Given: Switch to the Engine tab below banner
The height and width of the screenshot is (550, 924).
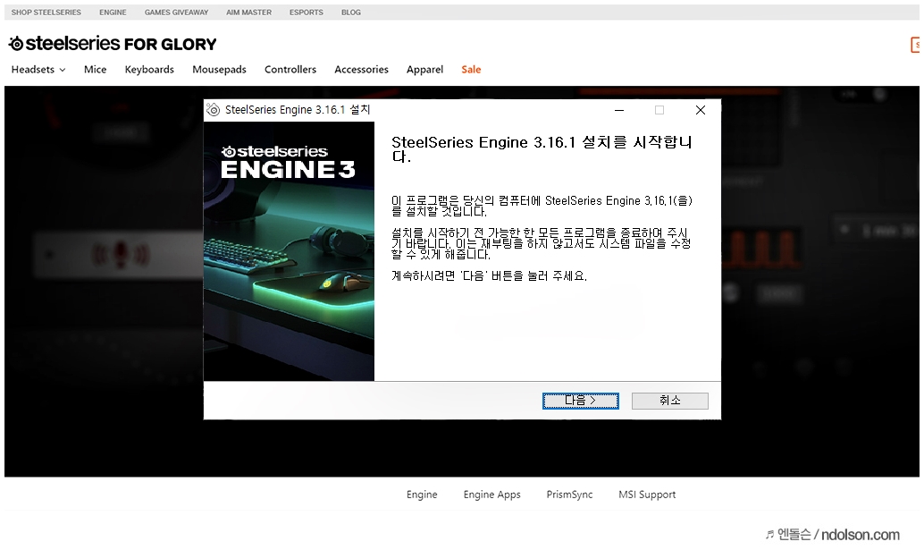Looking at the screenshot, I should 422,495.
